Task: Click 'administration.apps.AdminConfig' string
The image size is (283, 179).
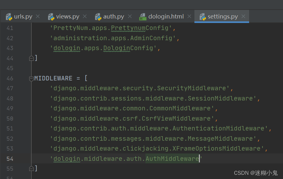Action: tap(113, 38)
